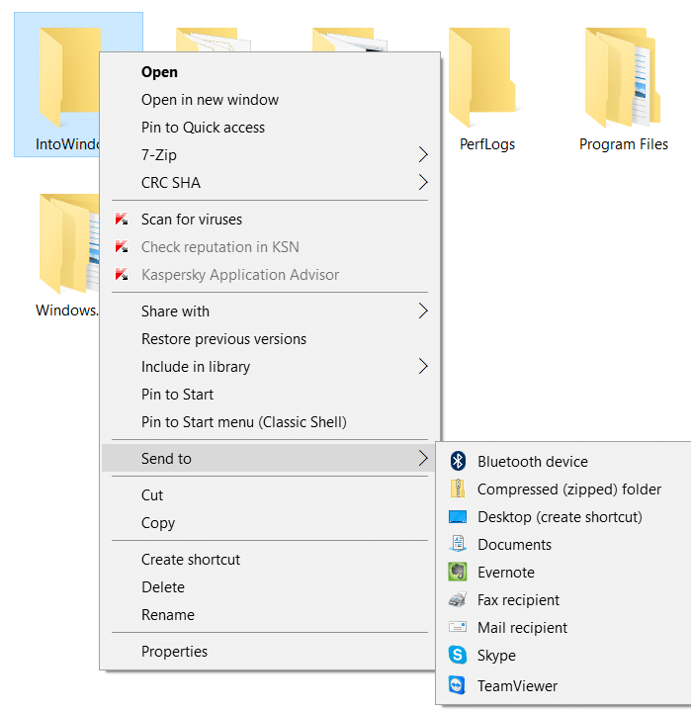
Task: Click the Mail recipient envelope icon
Action: (458, 627)
